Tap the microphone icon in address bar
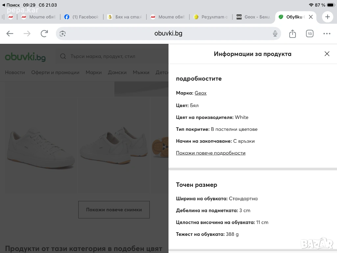 point(275,34)
